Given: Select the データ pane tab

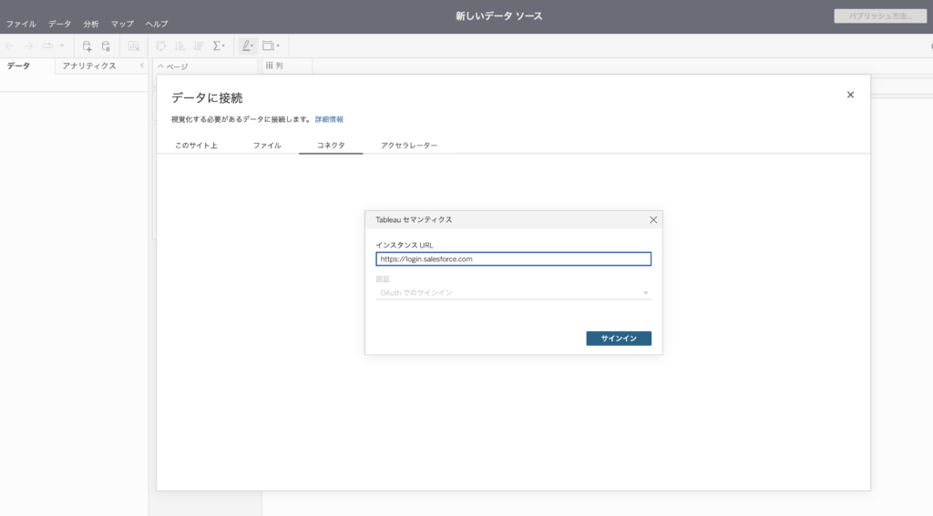Looking at the screenshot, I should [18, 66].
